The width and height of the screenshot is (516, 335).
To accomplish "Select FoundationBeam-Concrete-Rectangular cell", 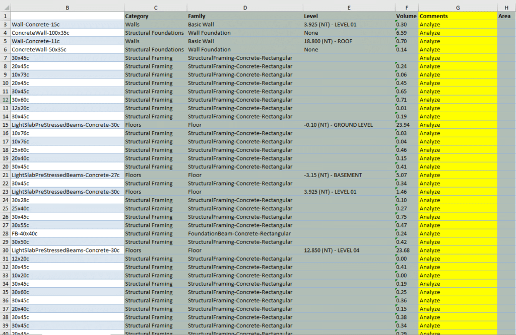I will (245, 234).
